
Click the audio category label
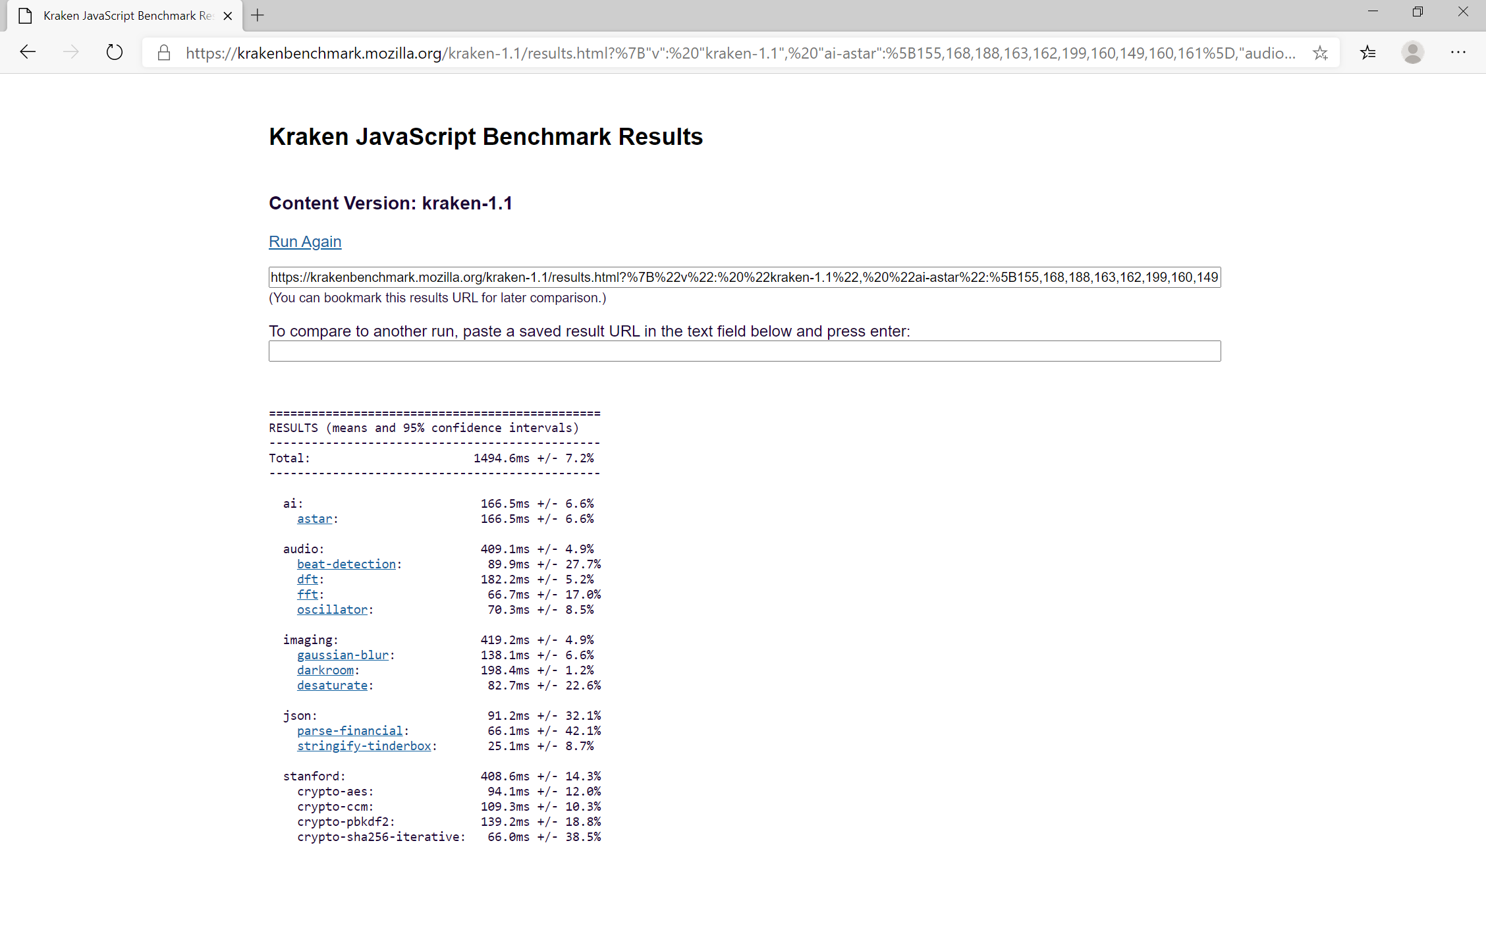(304, 549)
